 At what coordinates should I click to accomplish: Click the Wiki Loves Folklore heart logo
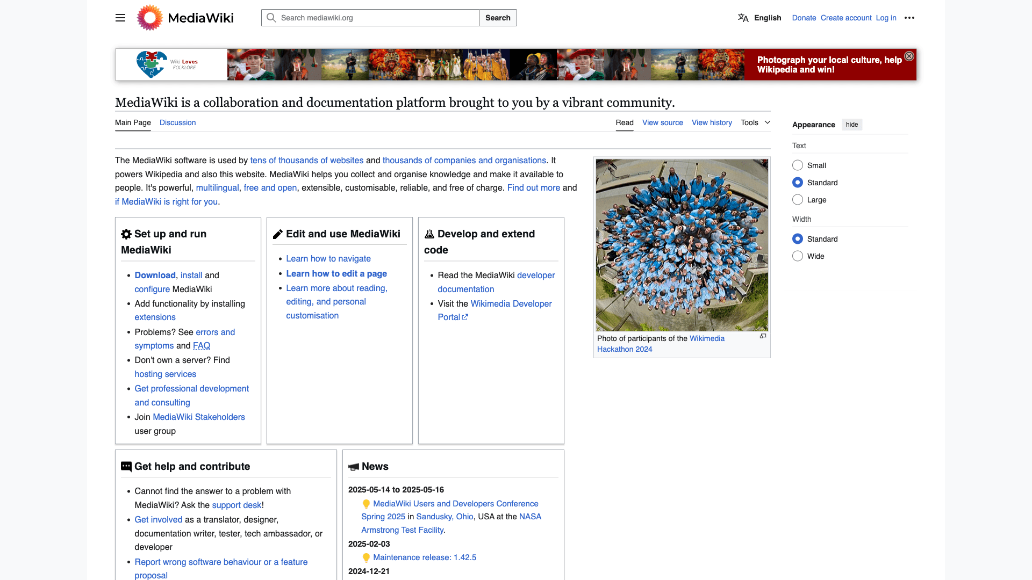point(152,64)
